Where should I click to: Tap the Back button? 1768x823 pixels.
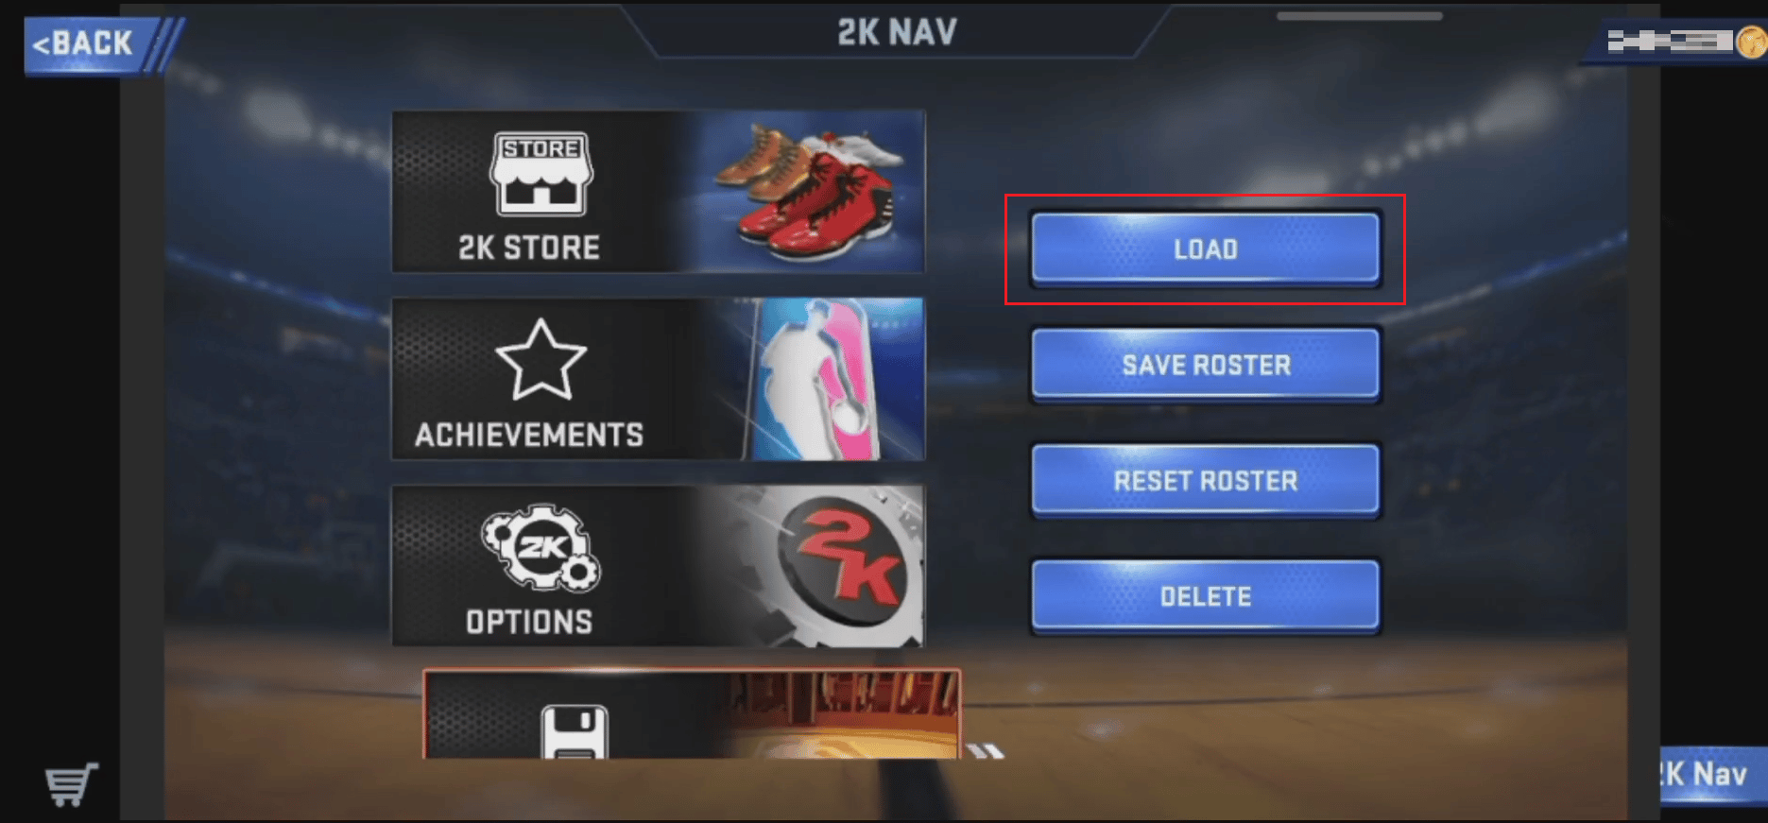point(90,44)
